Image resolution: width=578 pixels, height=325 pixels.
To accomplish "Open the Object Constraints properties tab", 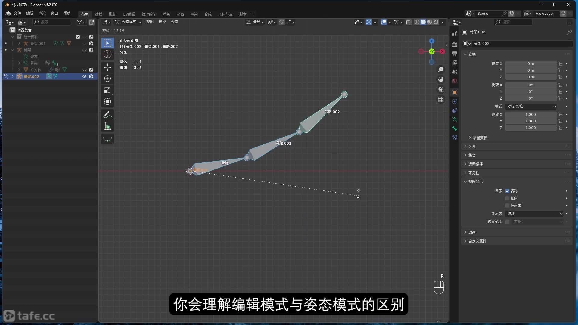I will pos(455,110).
